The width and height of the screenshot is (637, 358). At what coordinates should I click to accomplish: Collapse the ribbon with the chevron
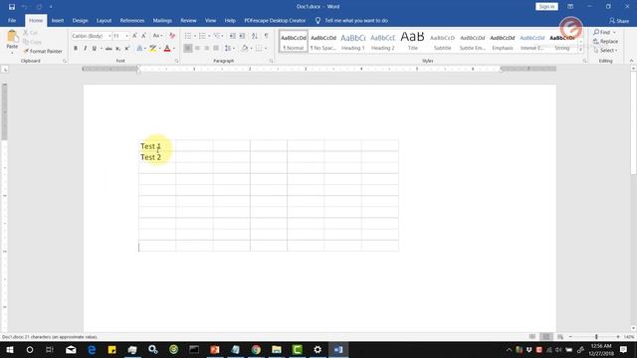631,61
